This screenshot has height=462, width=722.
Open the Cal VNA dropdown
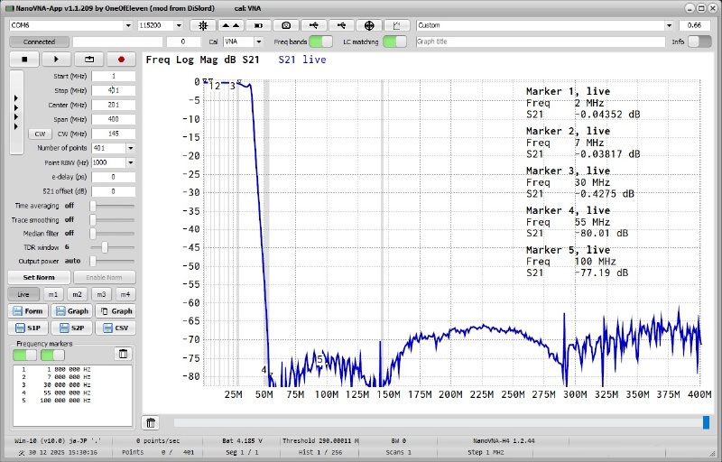(243, 42)
